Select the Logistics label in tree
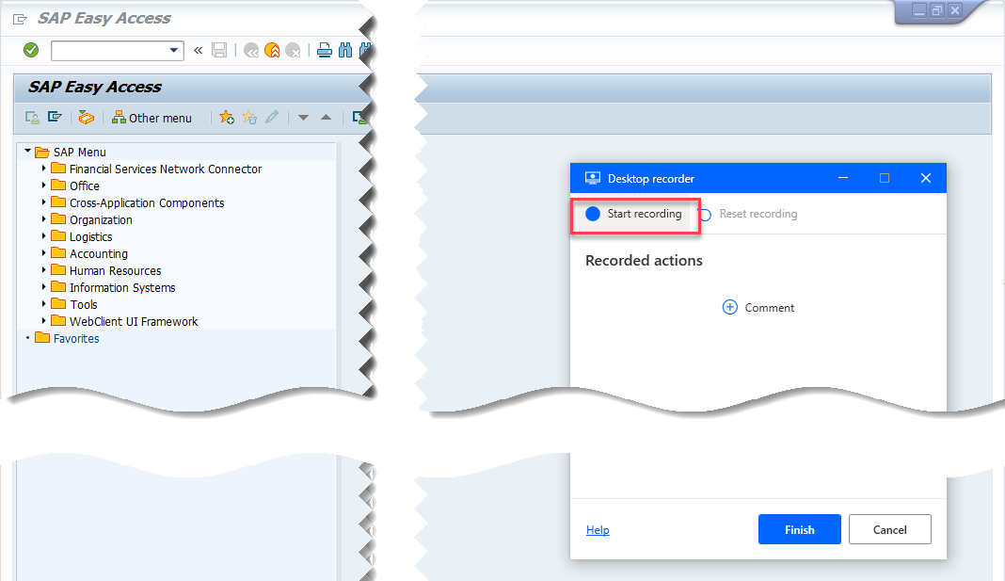This screenshot has height=581, width=1005. coord(91,236)
